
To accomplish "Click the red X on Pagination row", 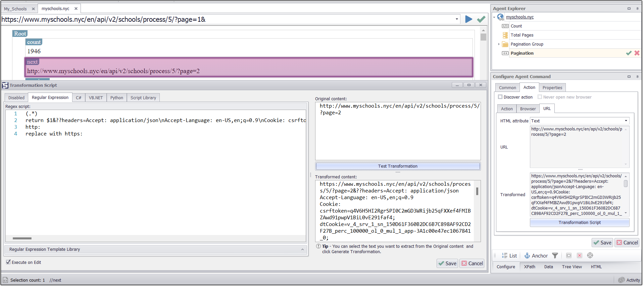I will coord(637,53).
